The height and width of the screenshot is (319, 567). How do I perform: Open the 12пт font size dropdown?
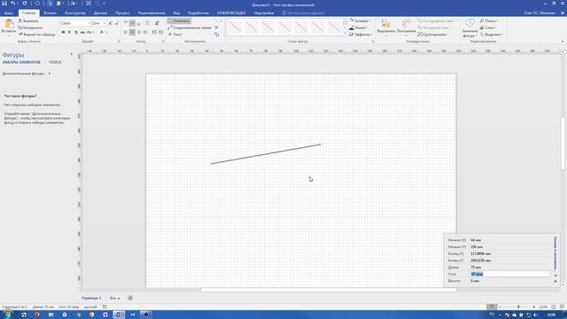click(105, 23)
